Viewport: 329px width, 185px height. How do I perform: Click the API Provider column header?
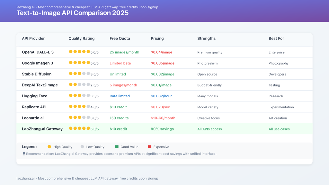[33, 39]
